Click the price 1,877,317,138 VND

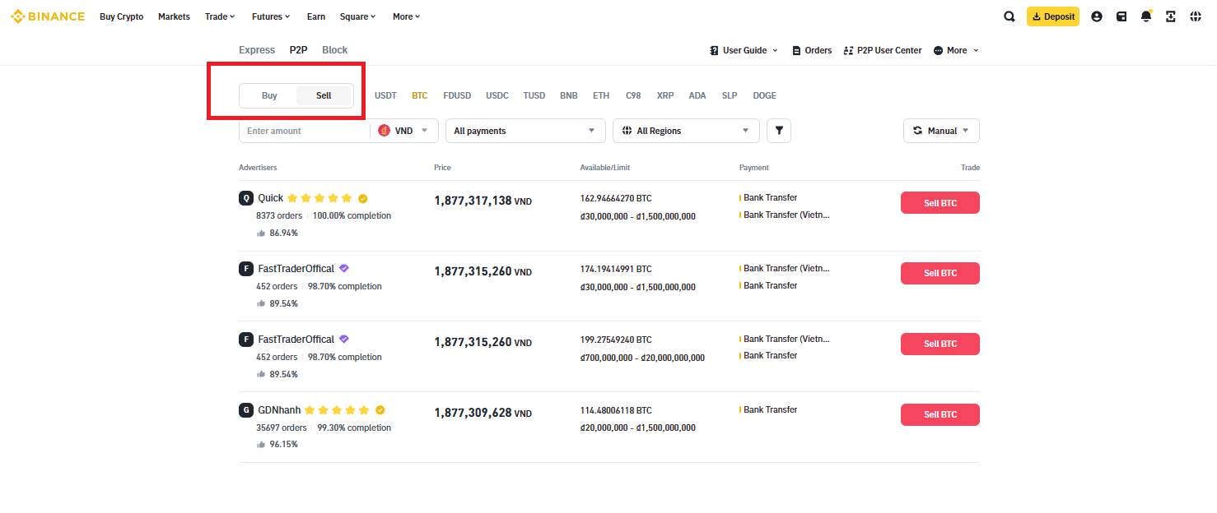click(x=483, y=201)
